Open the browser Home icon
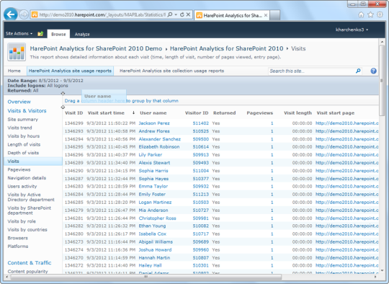The width and height of the screenshot is (389, 284). [x=361, y=15]
